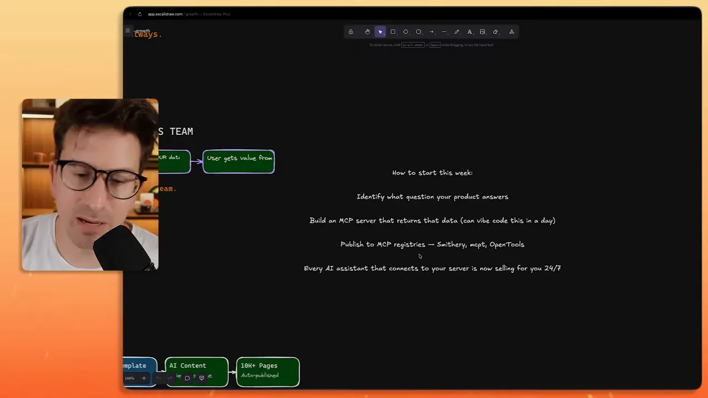Click the 'growth' scene name label
The height and width of the screenshot is (398, 708).
pos(143,31)
